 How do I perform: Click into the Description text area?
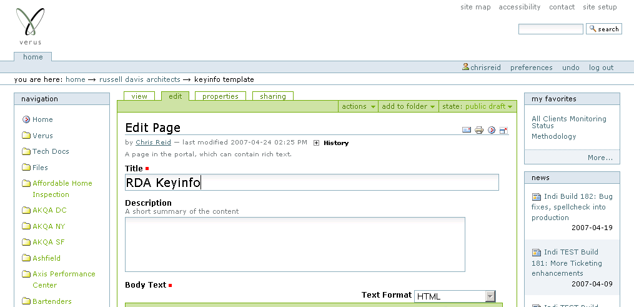pos(295,244)
